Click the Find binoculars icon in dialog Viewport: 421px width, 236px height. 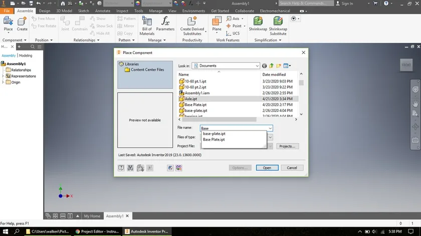tap(130, 167)
